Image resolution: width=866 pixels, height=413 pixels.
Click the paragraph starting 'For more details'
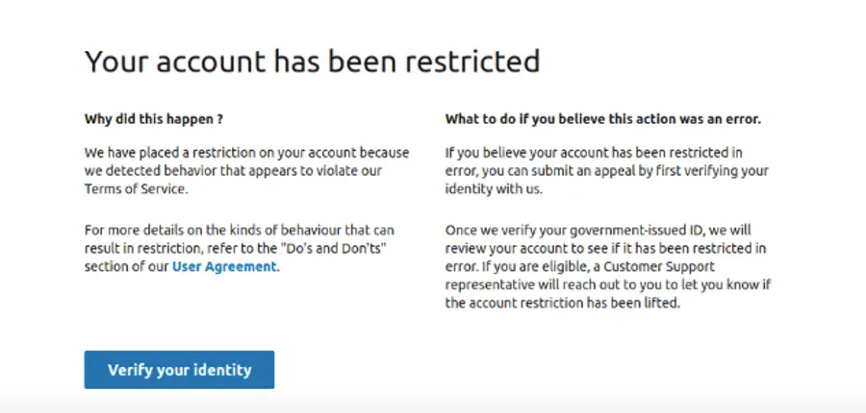(240, 248)
